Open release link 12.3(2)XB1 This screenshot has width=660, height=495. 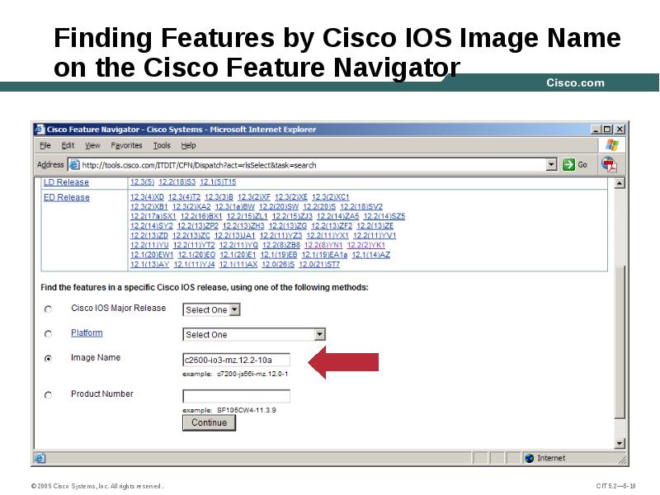pos(149,207)
